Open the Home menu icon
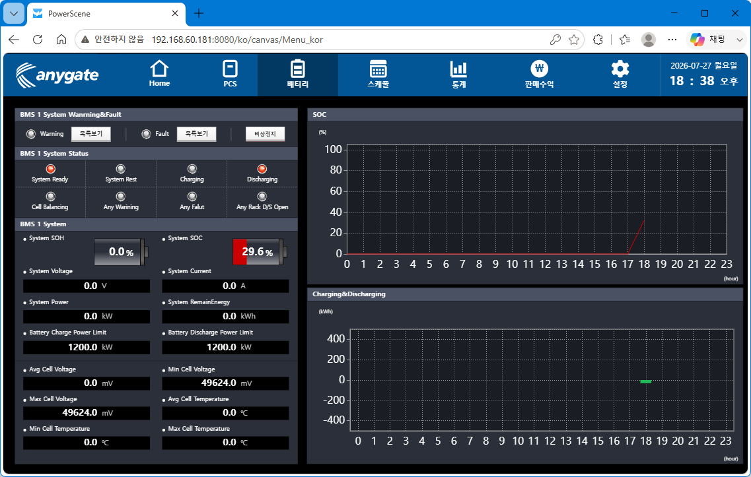 point(159,74)
